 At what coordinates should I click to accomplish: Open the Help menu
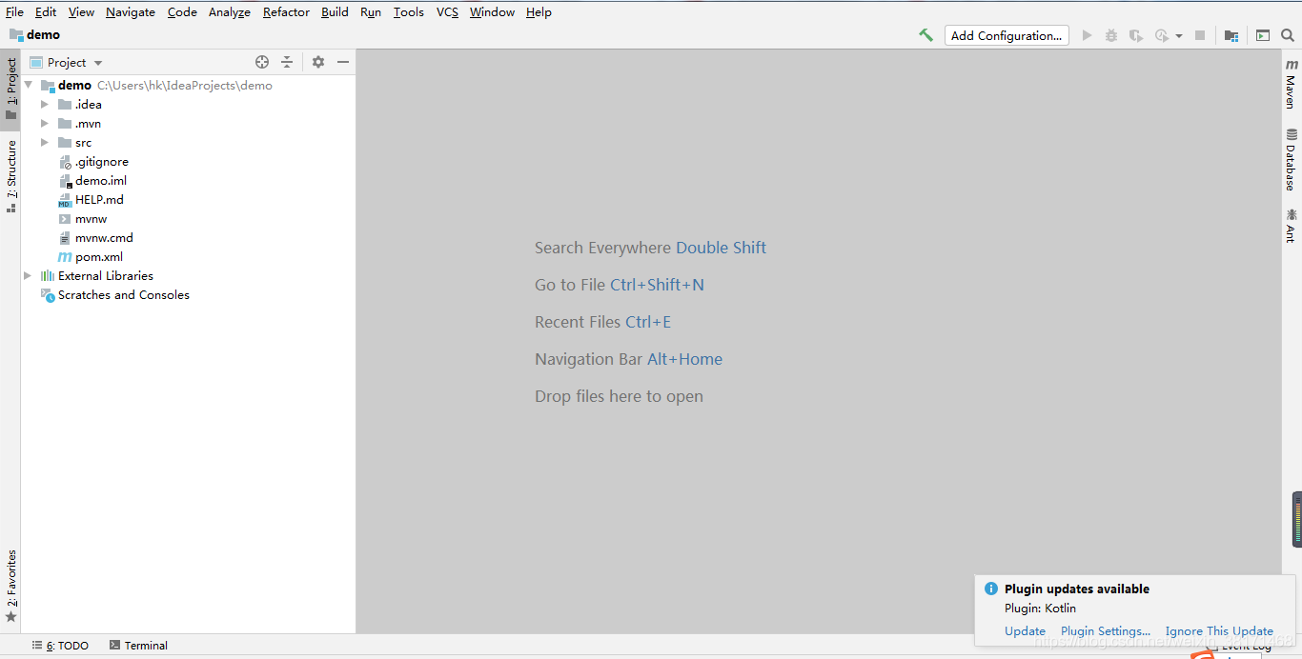click(539, 11)
